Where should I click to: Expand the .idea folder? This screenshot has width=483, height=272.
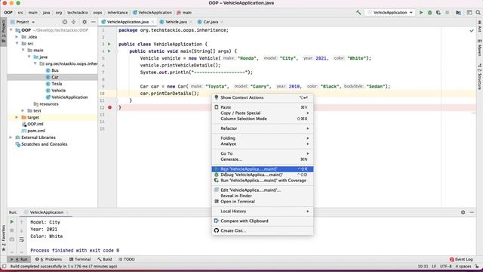(17, 37)
